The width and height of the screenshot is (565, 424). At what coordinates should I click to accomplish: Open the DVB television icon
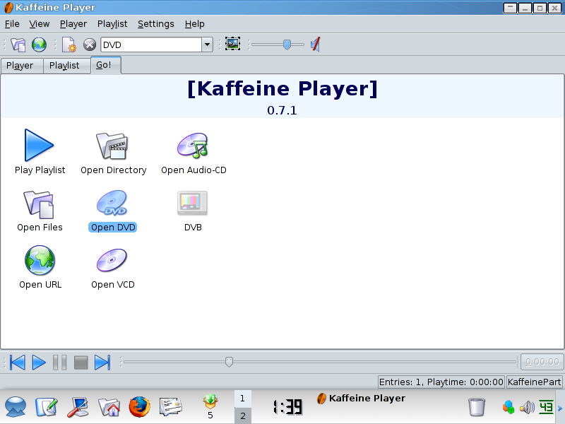(x=192, y=203)
